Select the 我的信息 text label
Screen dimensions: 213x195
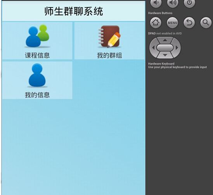pyautogui.click(x=37, y=95)
